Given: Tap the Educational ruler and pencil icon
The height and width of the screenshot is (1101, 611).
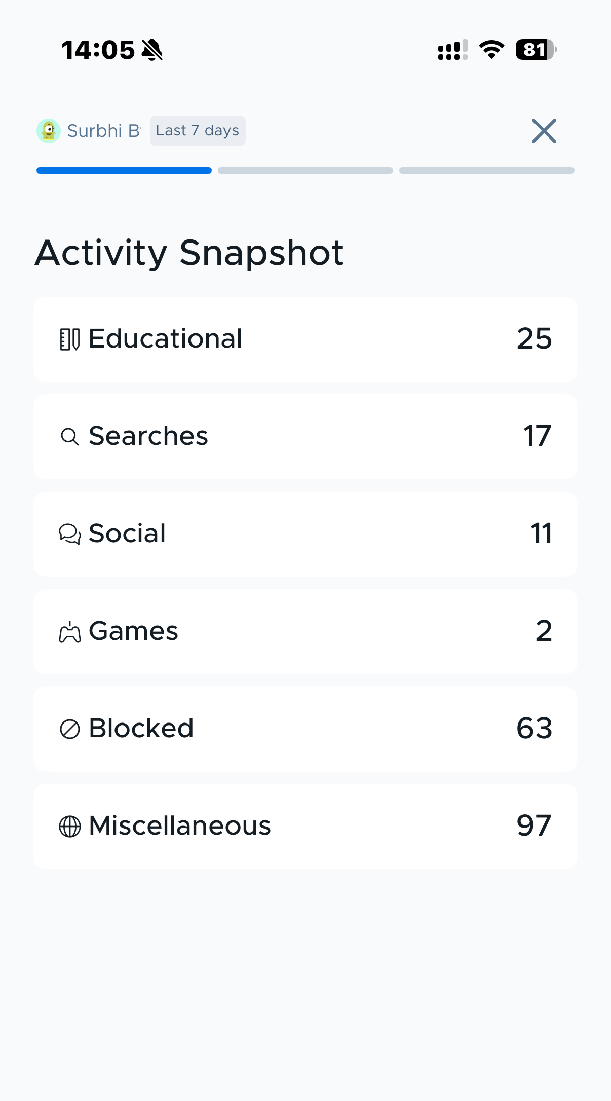Looking at the screenshot, I should (70, 339).
